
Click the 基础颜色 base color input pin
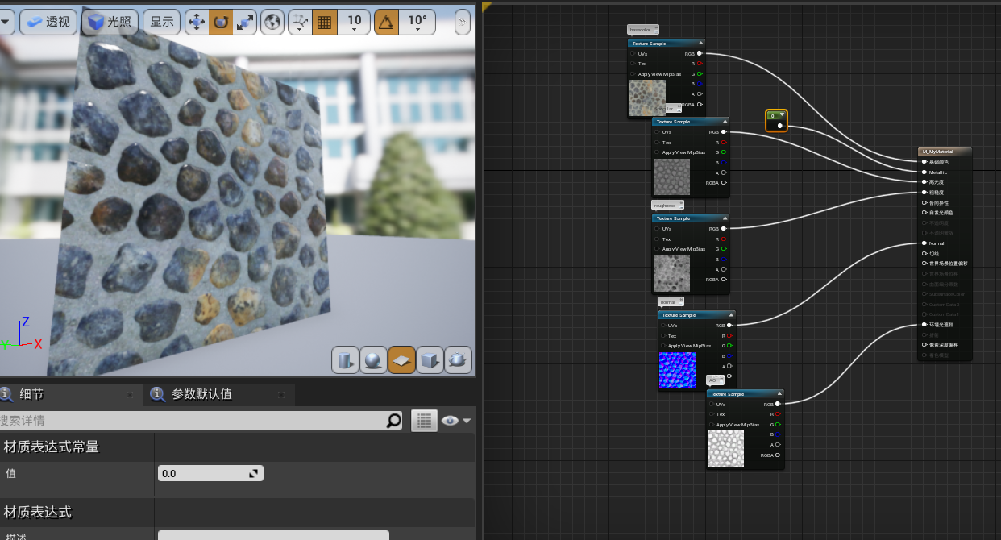924,162
